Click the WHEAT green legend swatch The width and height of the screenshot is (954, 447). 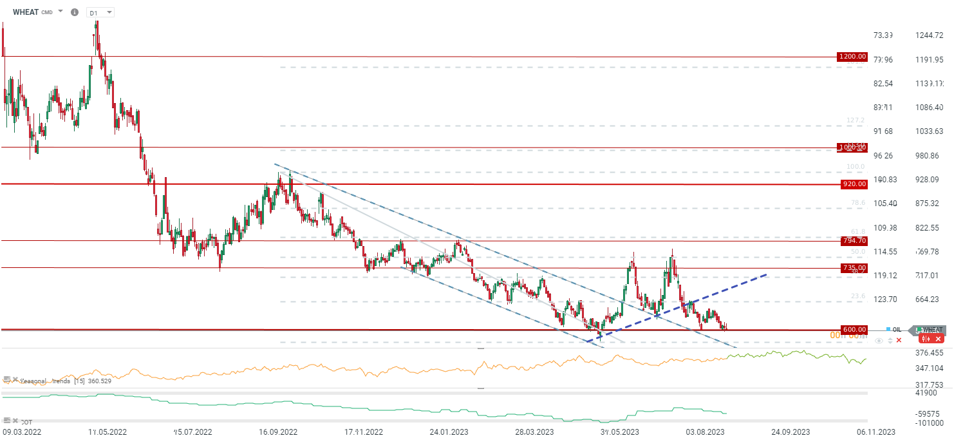pos(919,329)
